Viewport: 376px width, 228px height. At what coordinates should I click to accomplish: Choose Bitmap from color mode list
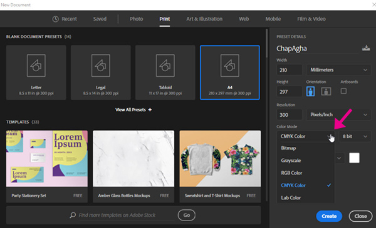[x=306, y=148]
